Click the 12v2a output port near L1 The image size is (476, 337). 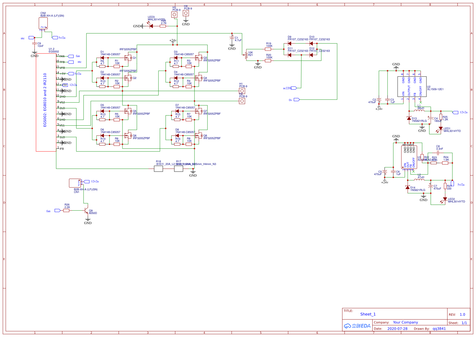[455, 113]
